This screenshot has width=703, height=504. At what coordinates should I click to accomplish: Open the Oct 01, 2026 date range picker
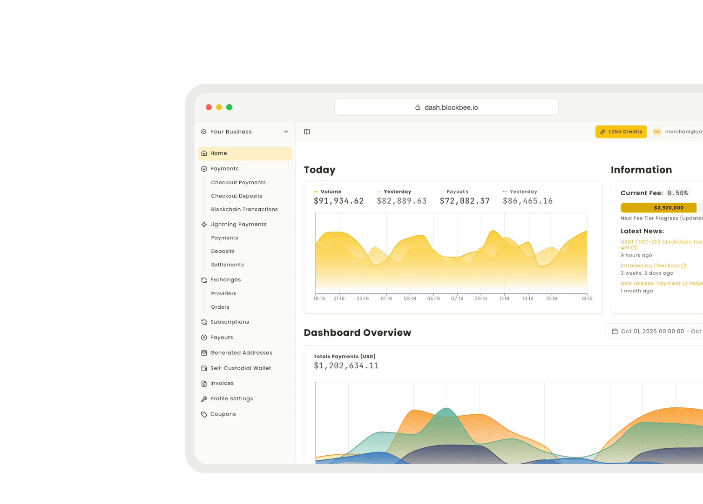pos(654,332)
